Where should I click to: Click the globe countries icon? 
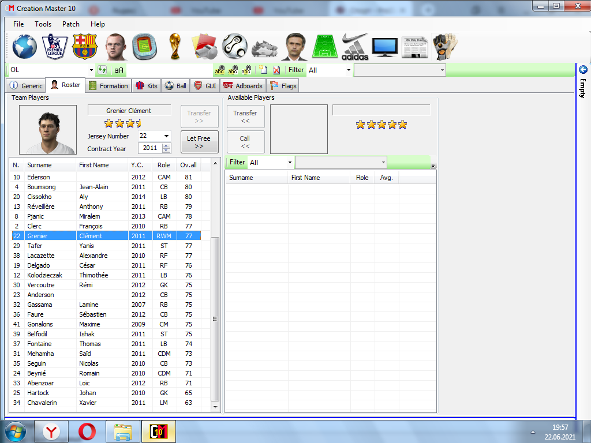(25, 47)
